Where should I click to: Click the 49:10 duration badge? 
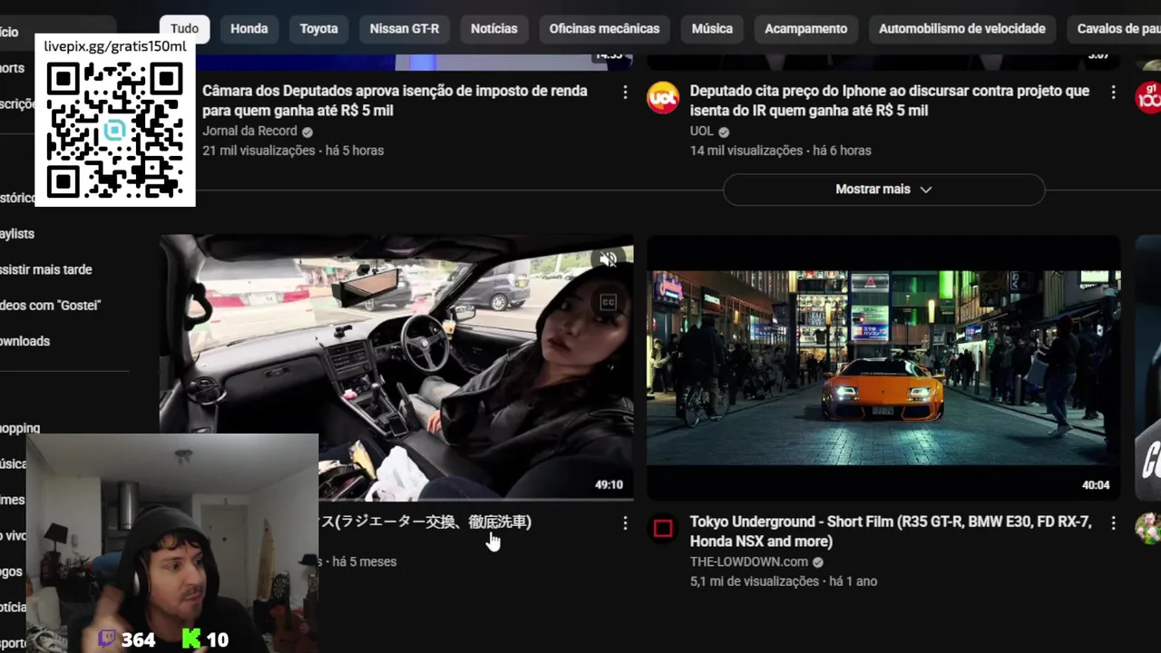tap(609, 485)
